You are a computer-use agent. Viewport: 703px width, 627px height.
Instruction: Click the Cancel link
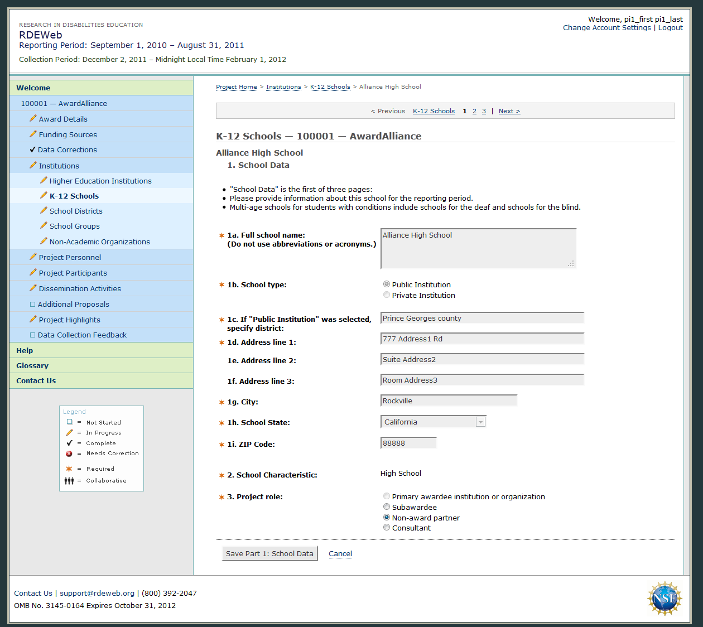tap(340, 553)
